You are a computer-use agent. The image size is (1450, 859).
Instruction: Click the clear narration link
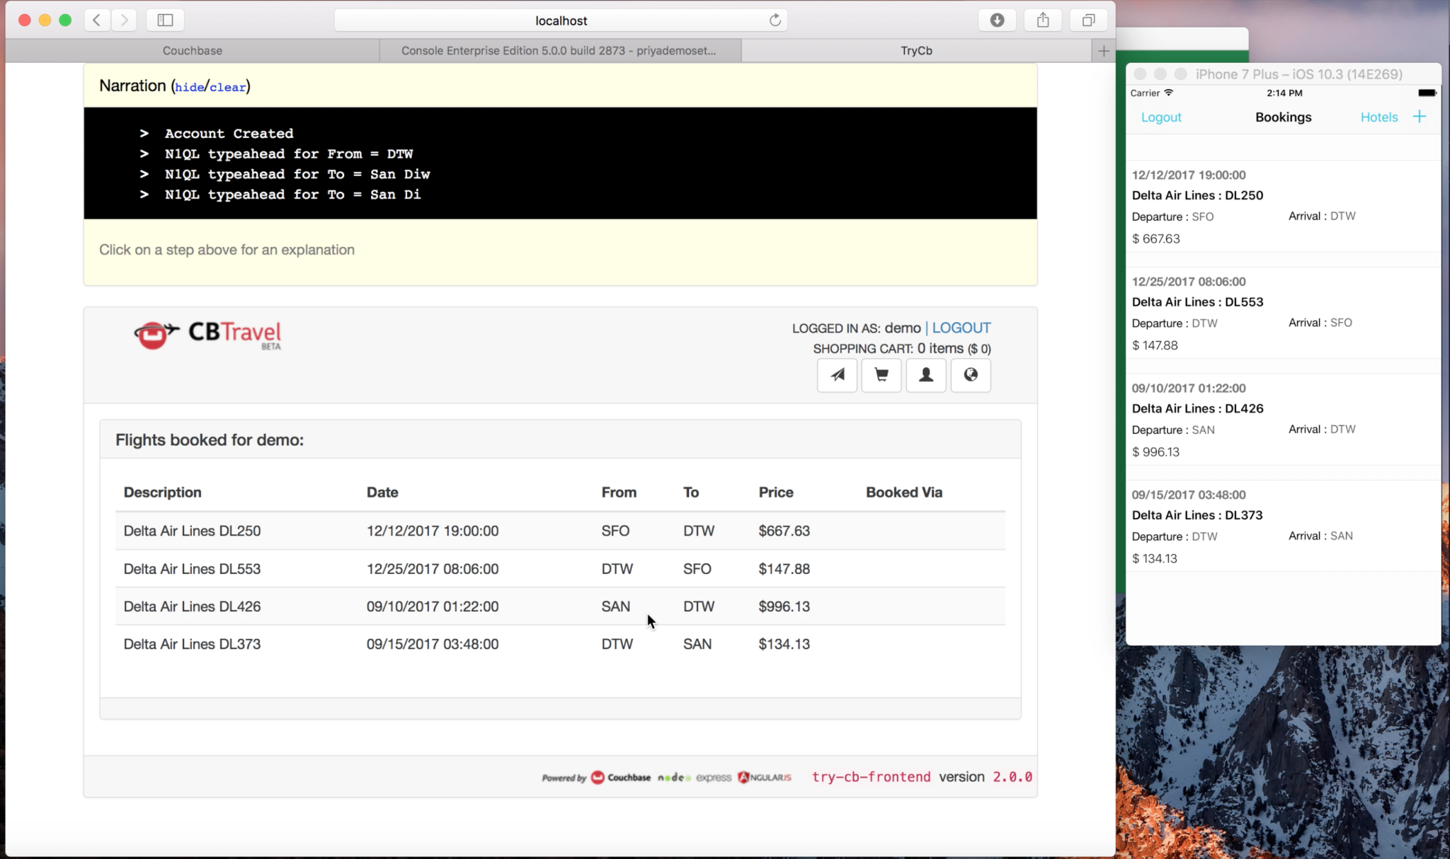coord(228,87)
